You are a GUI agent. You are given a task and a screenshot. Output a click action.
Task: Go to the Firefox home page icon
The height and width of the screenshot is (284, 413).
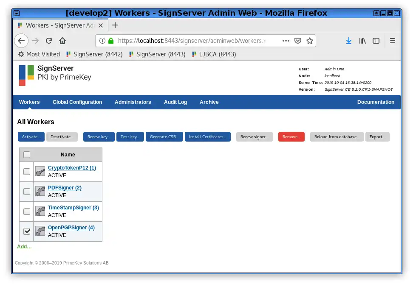[62, 41]
